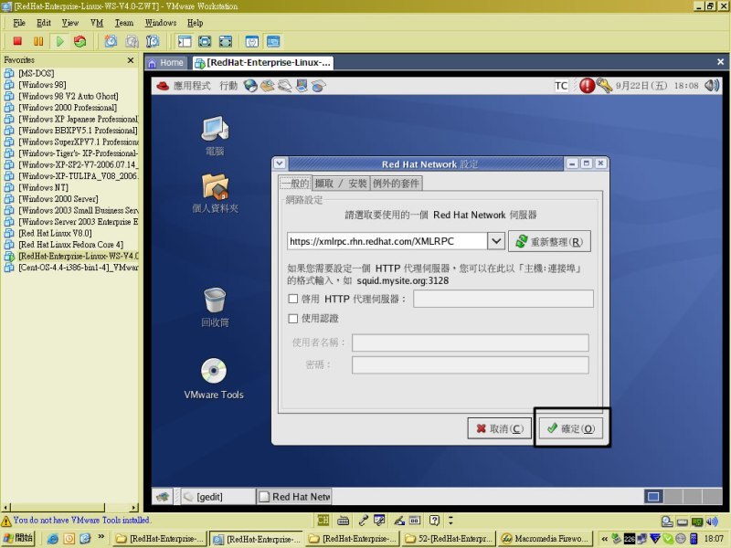
Task: Click the refresh (R) button
Action: coord(549,241)
